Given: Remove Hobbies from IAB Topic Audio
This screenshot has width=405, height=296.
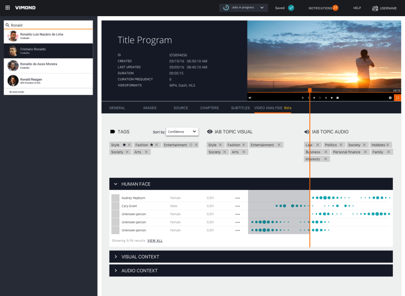Looking at the screenshot, I should 388,145.
